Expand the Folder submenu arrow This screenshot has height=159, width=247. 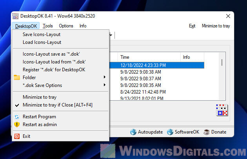coord(104,77)
